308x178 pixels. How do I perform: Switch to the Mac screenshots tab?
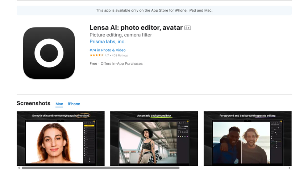point(59,104)
